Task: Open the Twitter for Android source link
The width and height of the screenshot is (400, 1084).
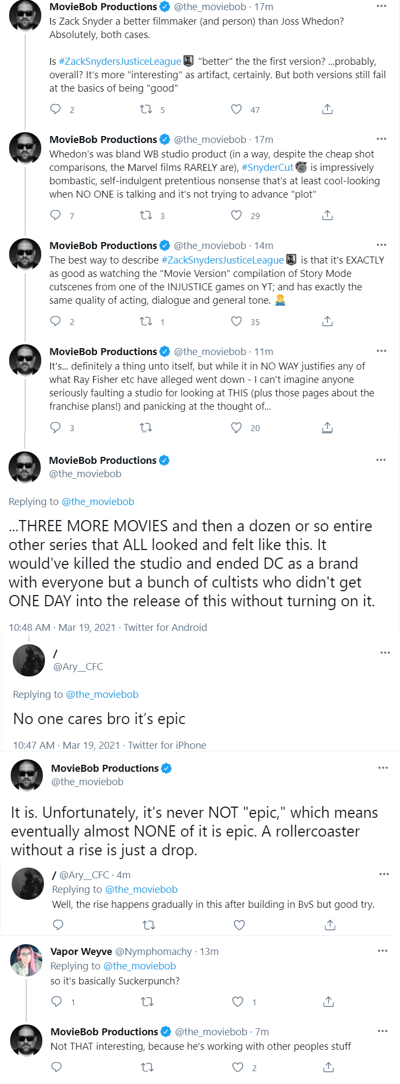Action: tap(165, 627)
